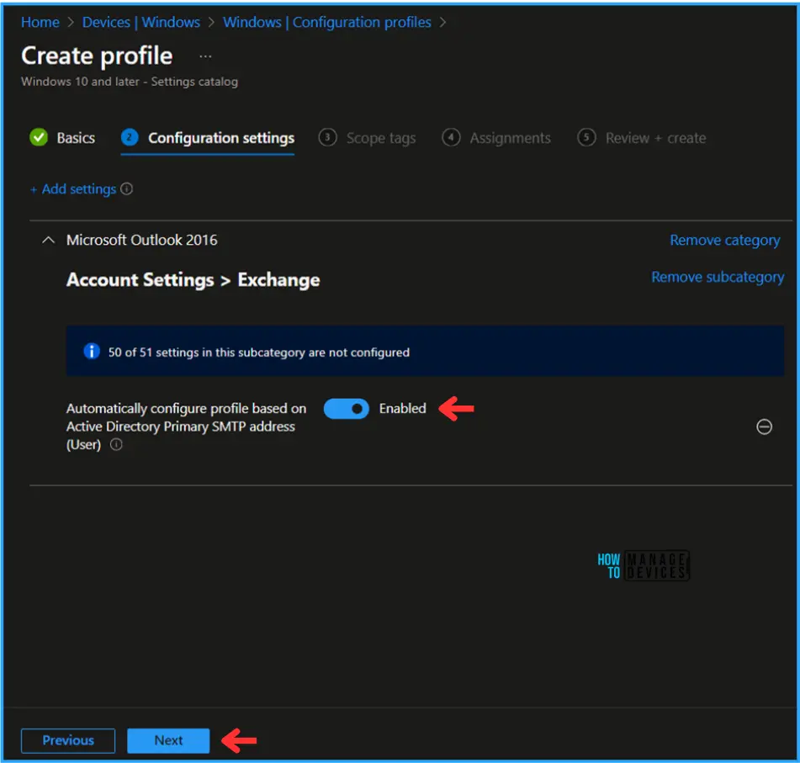Open the ellipsis menu next to Create profile
Image resolution: width=800 pixels, height=763 pixels.
click(x=205, y=56)
